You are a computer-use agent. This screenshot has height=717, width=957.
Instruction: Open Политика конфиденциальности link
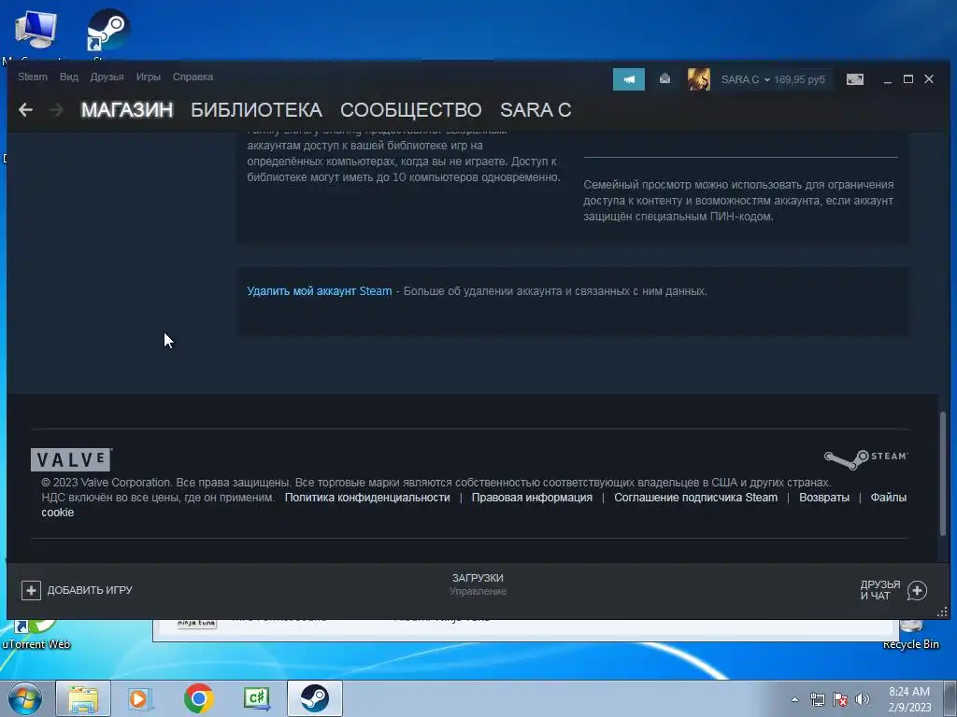(367, 498)
